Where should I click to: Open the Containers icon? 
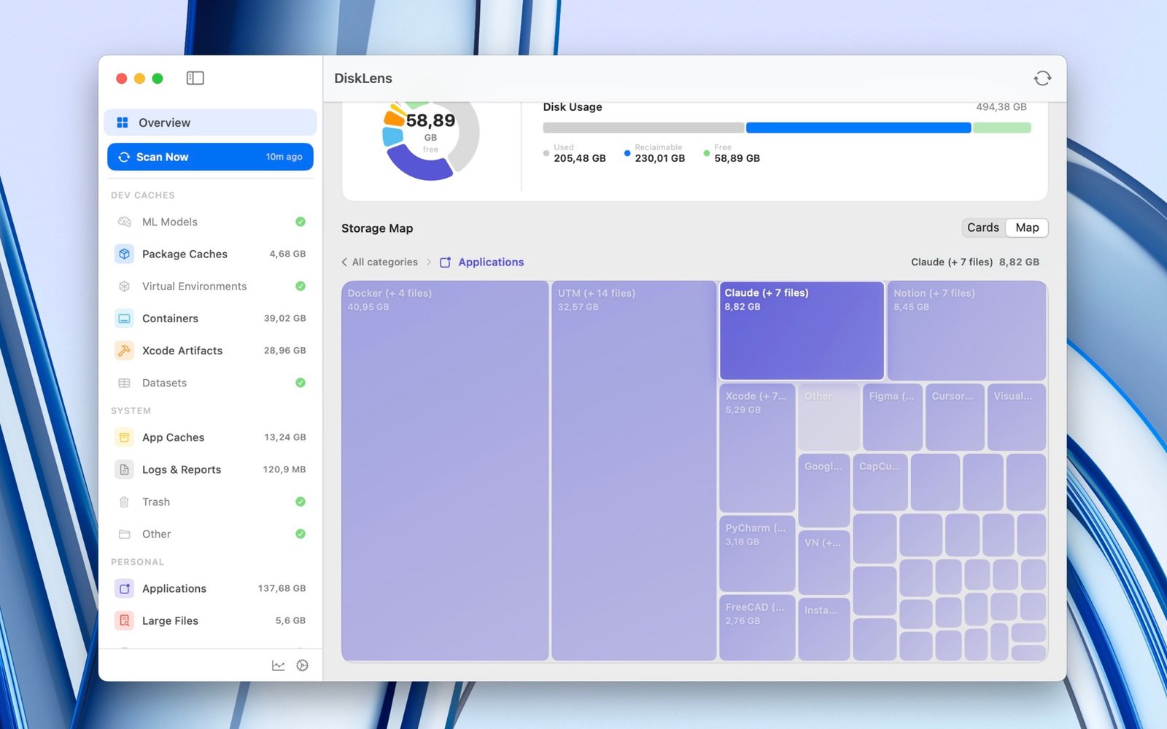click(x=124, y=319)
